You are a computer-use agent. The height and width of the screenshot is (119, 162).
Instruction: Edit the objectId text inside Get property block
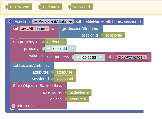pyautogui.click(x=89, y=57)
